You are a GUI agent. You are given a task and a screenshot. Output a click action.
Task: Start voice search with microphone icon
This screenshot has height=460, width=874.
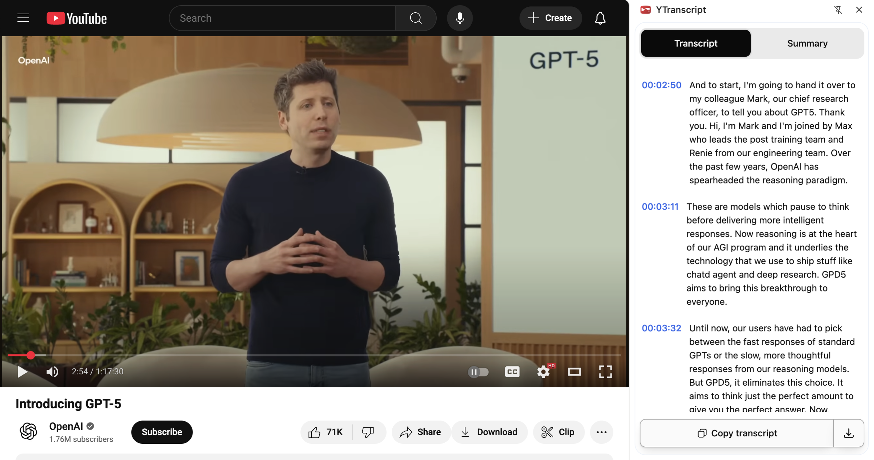(x=460, y=18)
